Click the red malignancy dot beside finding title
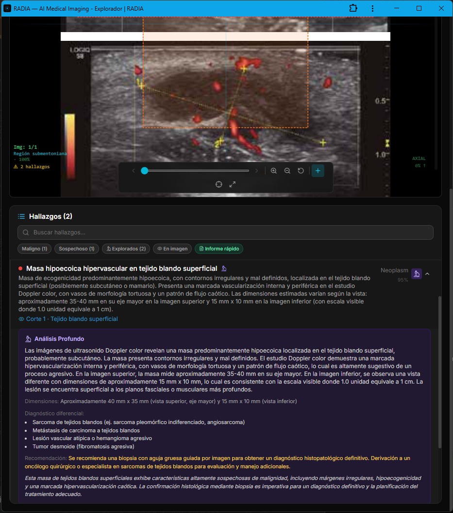453x513 pixels. 20,268
